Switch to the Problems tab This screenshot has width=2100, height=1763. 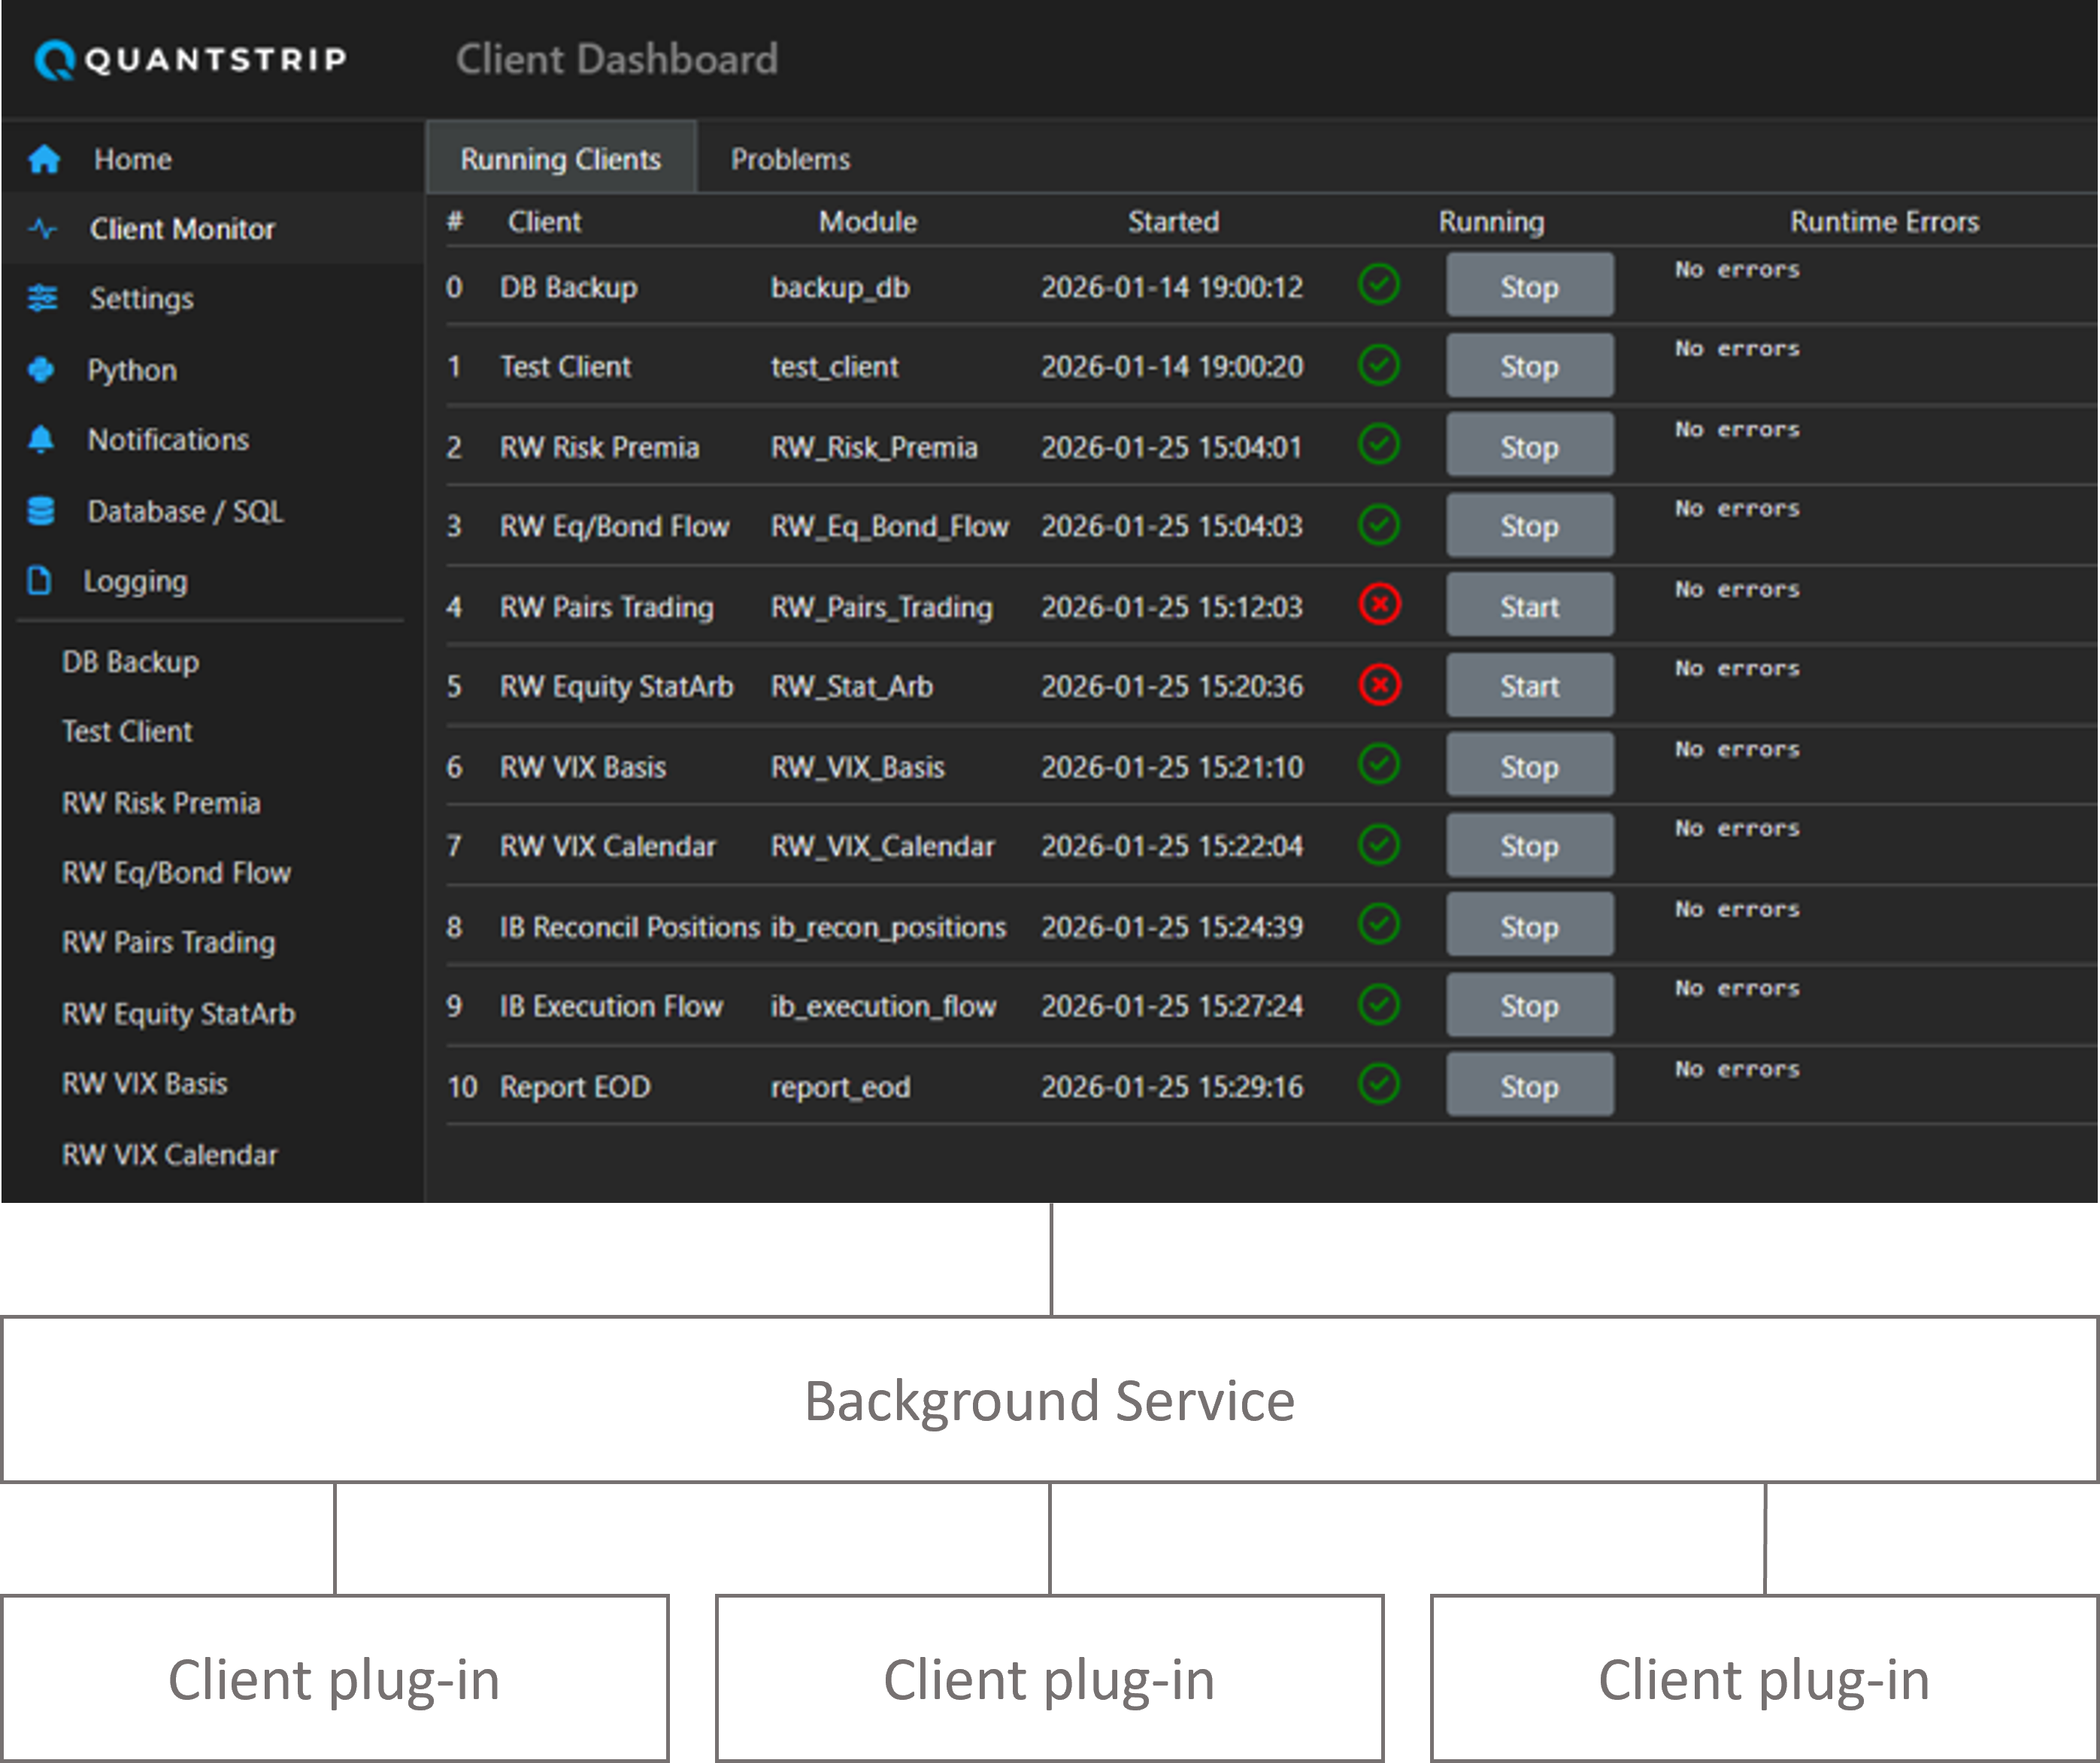click(790, 157)
